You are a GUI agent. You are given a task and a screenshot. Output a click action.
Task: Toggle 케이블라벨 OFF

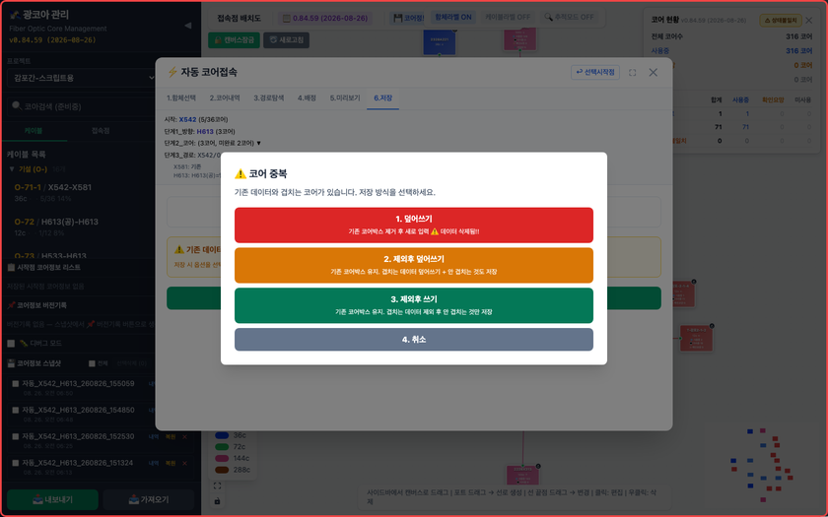[508, 17]
